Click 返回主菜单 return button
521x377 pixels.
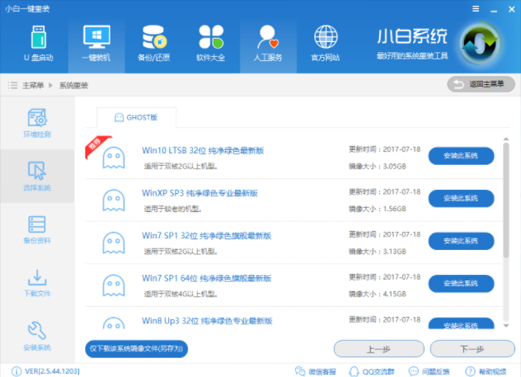[x=481, y=84]
